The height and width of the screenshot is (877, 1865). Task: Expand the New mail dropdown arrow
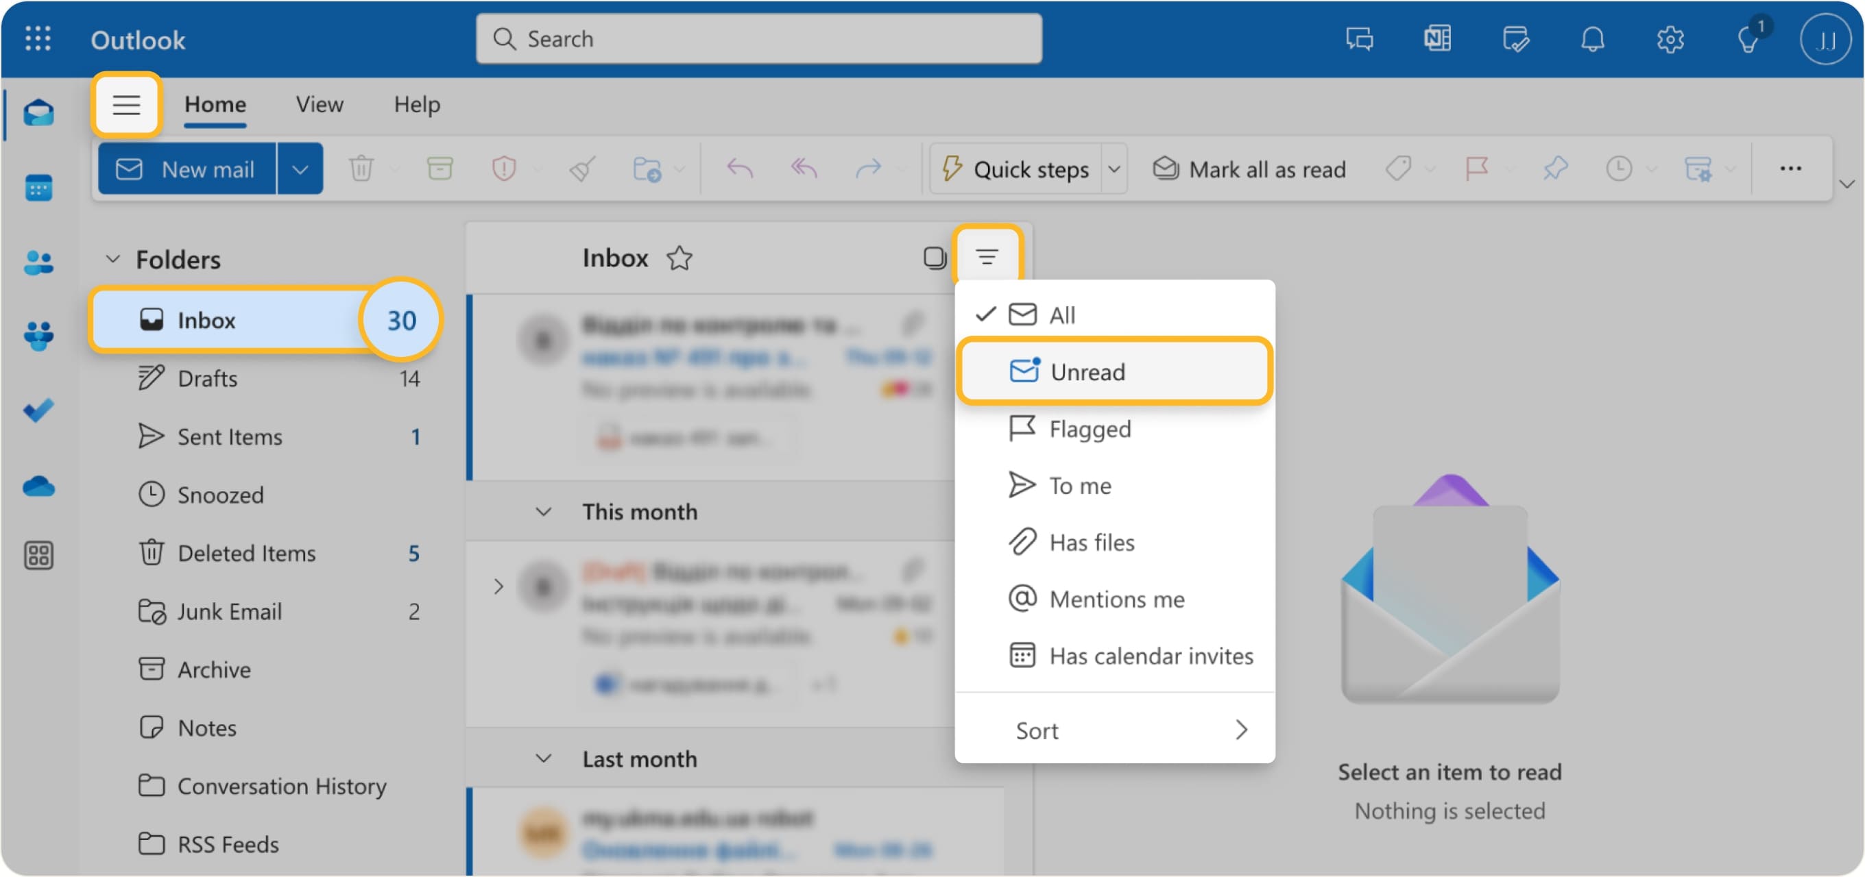[x=300, y=168]
